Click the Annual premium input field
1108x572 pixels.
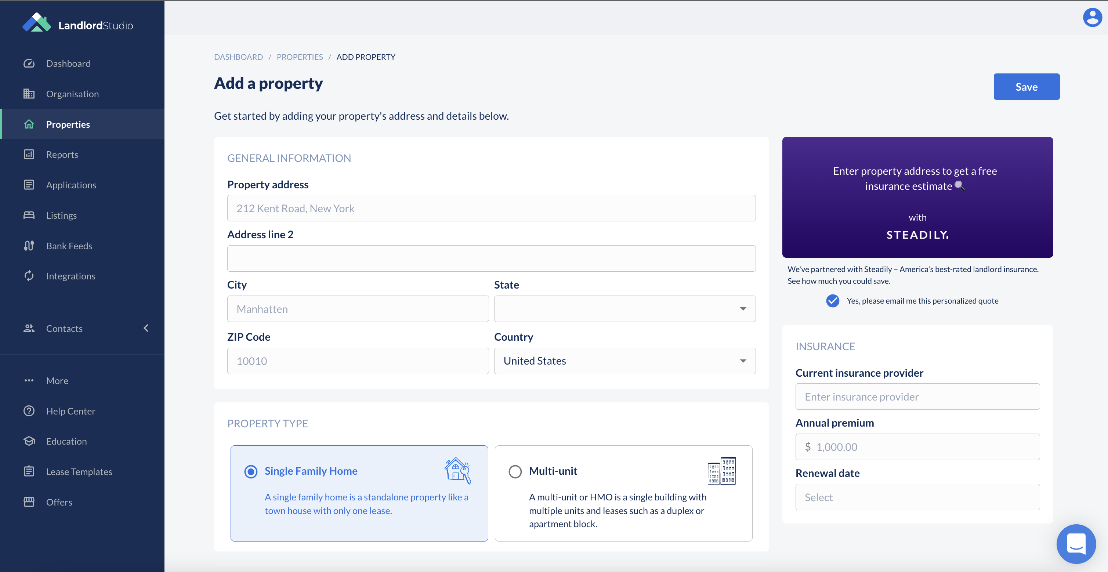[x=917, y=447]
